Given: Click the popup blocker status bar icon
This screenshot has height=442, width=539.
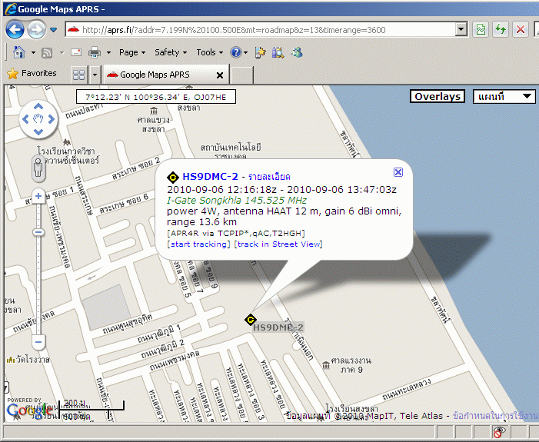Looking at the screenshot, I should (x=499, y=431).
